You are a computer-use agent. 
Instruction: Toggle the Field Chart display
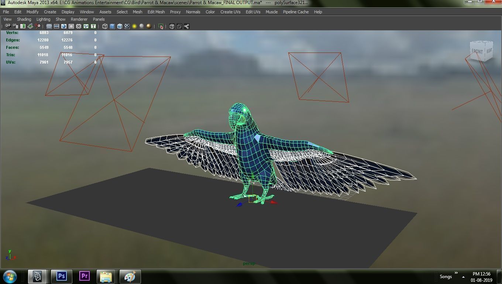point(79,26)
